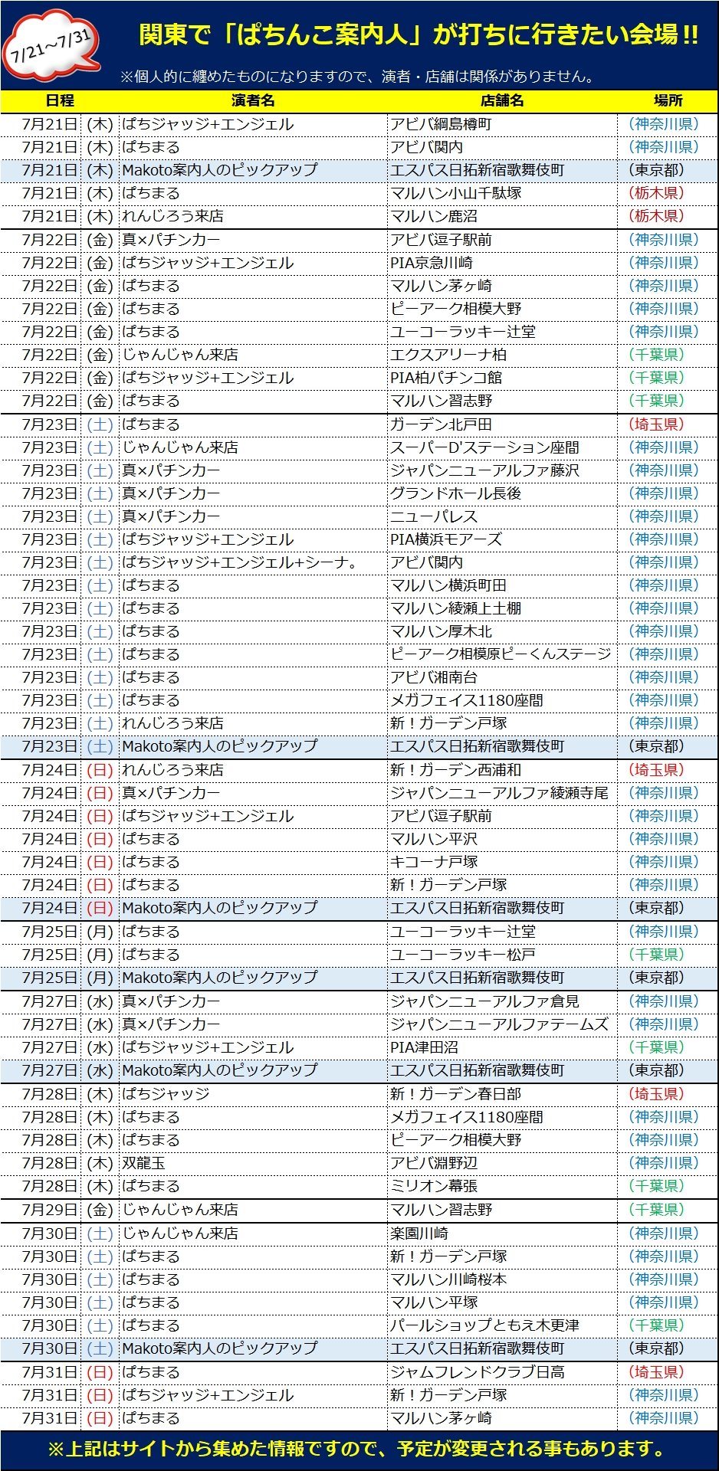Select store cell 新！ガーデン西浦和

[502, 770]
